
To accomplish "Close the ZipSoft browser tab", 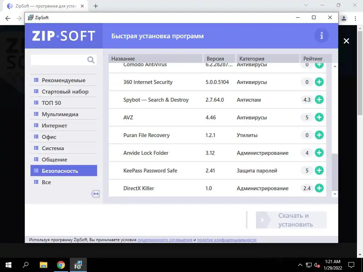I will tap(82, 6).
